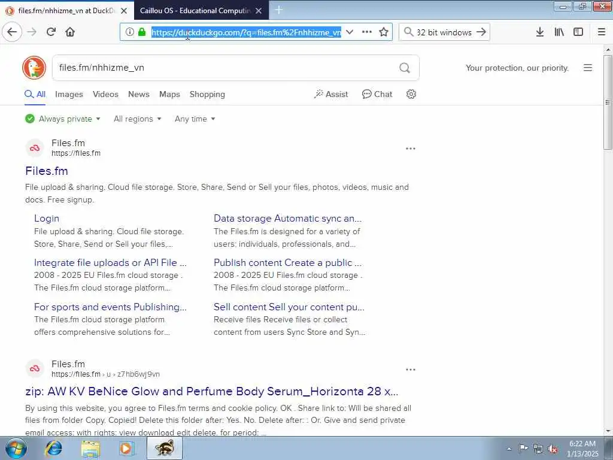
Task: Submit the '32 bit windows' search arrow
Action: pyautogui.click(x=481, y=32)
